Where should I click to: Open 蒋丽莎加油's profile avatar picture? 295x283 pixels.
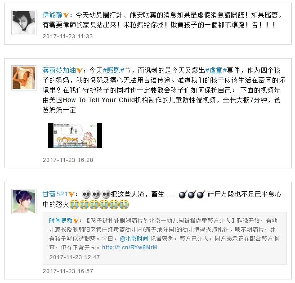coord(24,78)
